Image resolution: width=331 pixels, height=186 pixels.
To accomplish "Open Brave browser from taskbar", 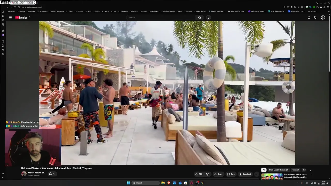I will point(169,183).
